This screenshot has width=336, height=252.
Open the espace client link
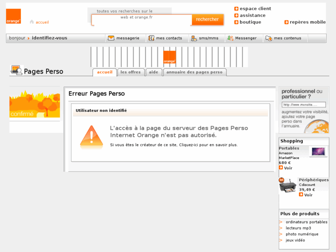click(x=255, y=9)
